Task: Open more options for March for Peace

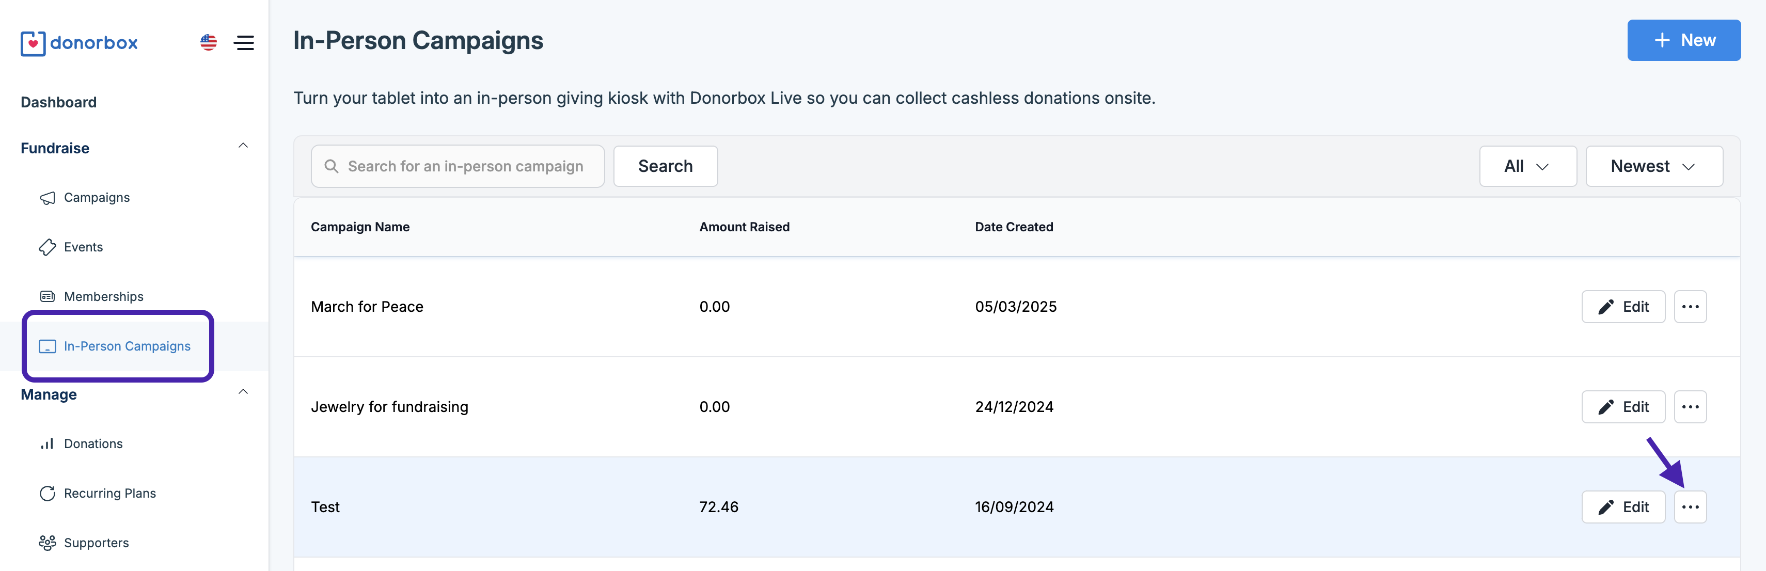Action: [x=1690, y=307]
